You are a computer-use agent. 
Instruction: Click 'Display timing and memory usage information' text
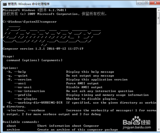[x=108, y=95]
